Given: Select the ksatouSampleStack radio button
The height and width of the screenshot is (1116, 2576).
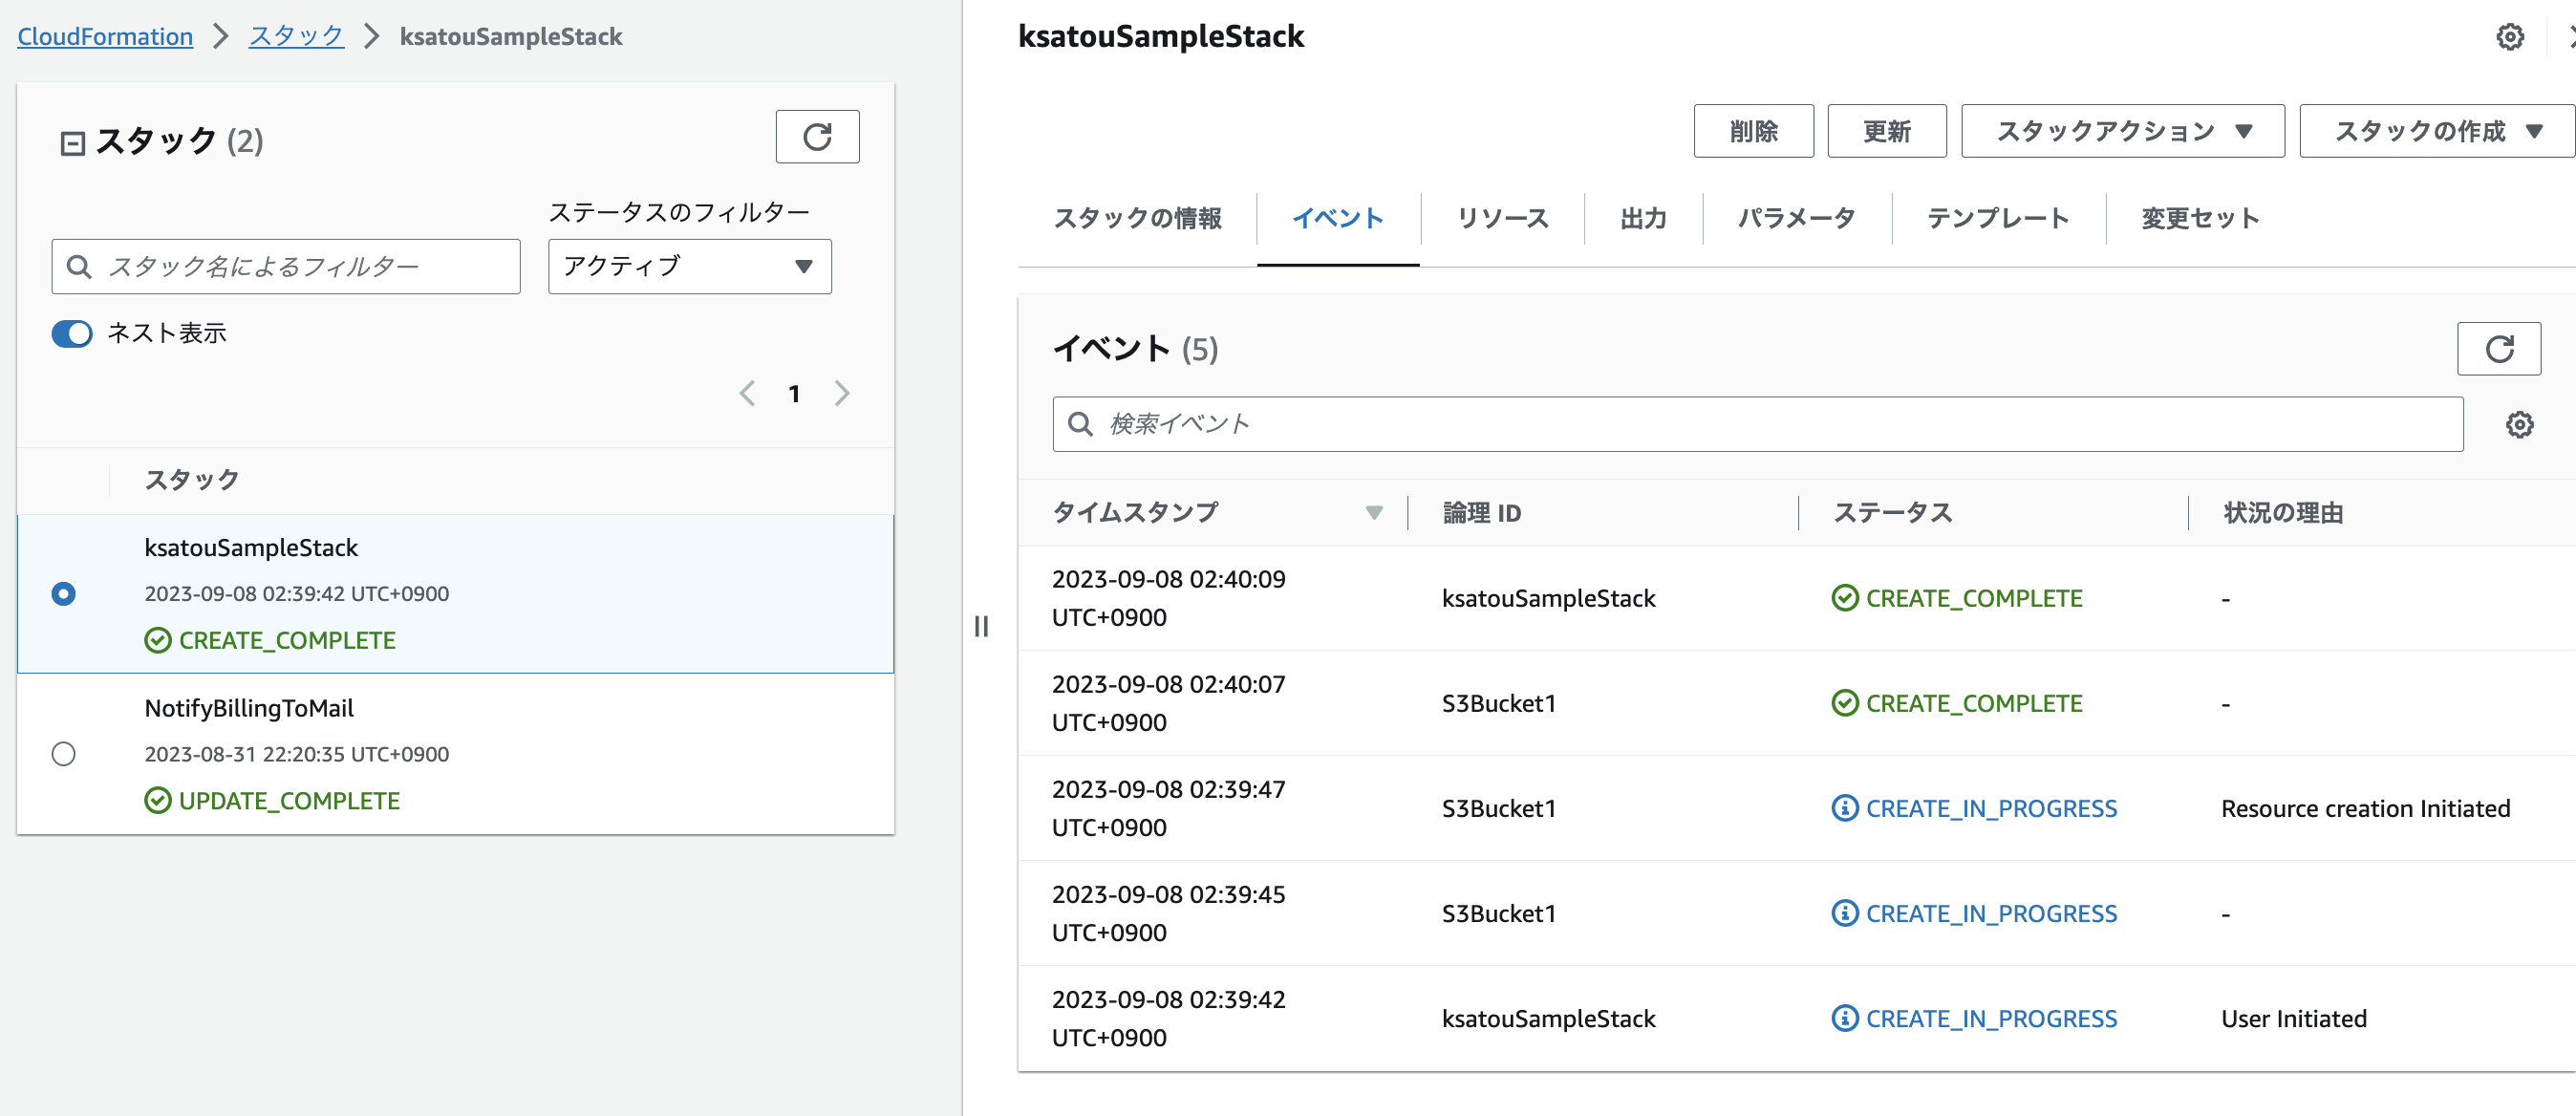Looking at the screenshot, I should click(65, 595).
